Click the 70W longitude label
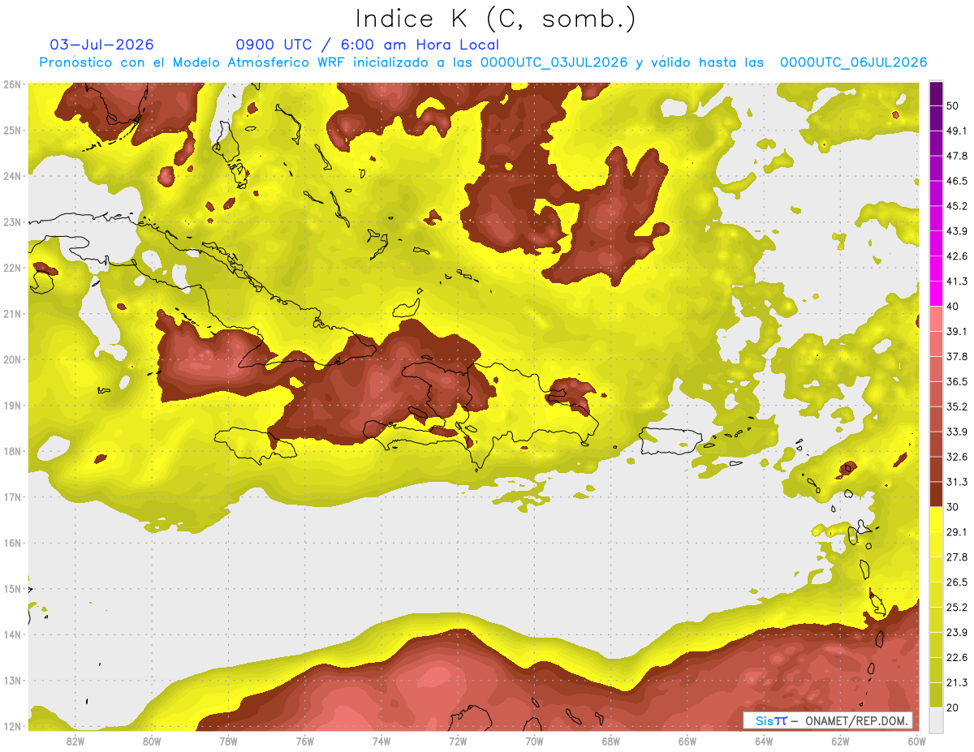This screenshot has width=974, height=752. click(x=534, y=741)
